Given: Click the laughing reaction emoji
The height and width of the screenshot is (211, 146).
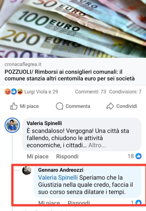Looking at the screenshot, I should tap(20, 92).
